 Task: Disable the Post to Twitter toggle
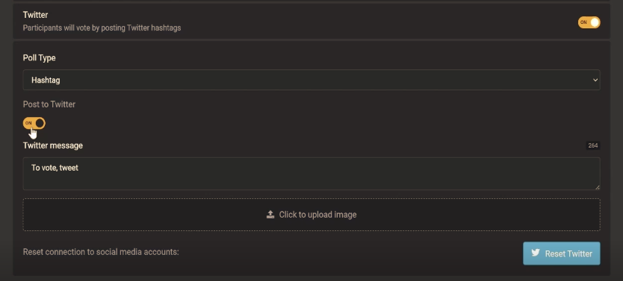34,123
